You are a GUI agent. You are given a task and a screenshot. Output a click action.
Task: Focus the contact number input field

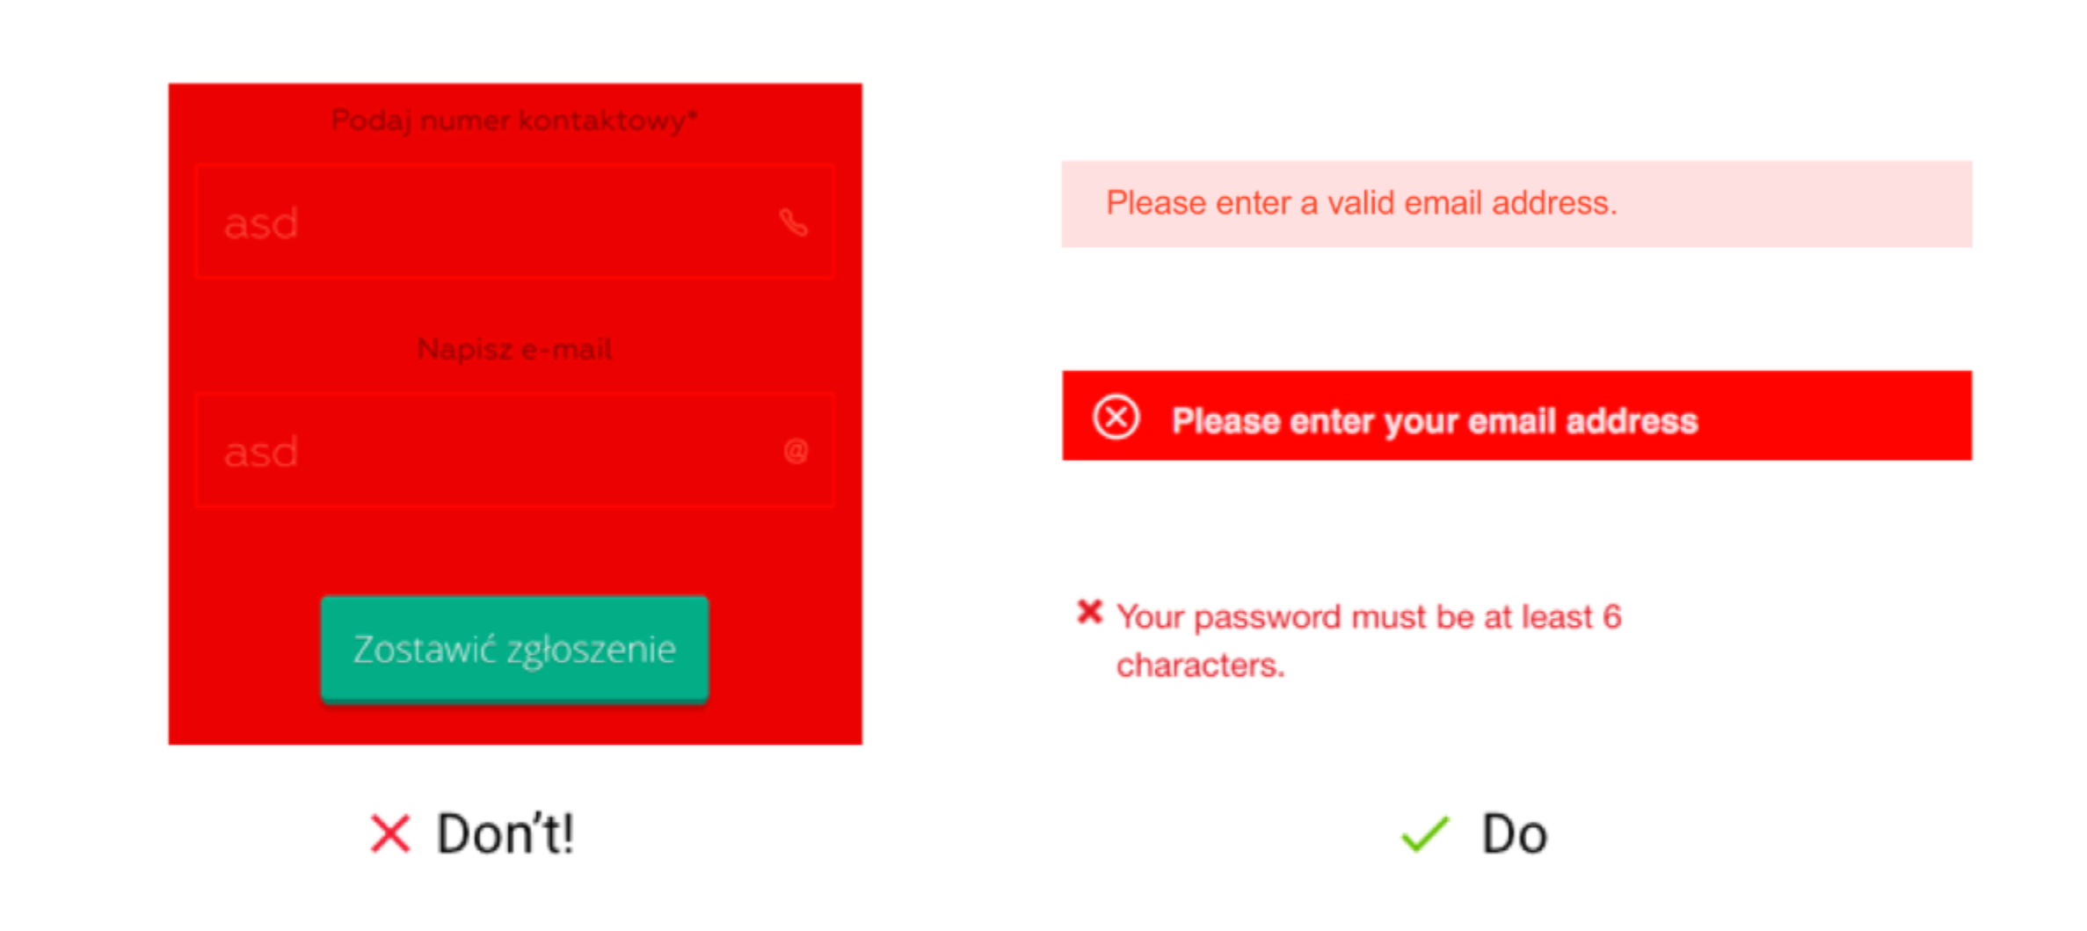[x=514, y=222]
